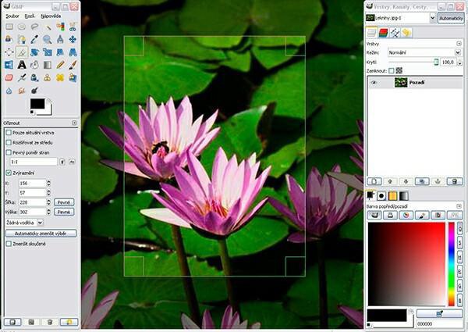
Task: Select the Align tool
Action: [9, 52]
